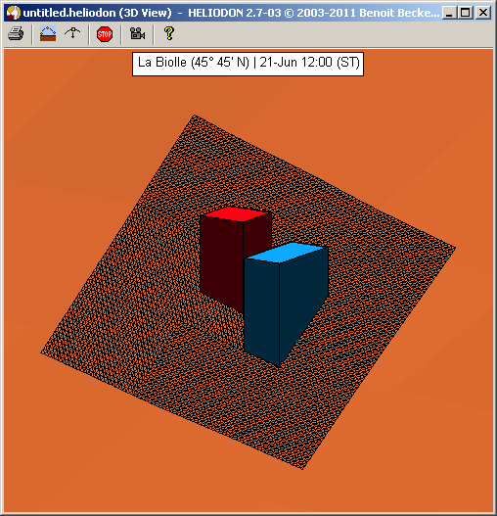Open the video camera animation tool
The image size is (497, 516).
[x=137, y=33]
